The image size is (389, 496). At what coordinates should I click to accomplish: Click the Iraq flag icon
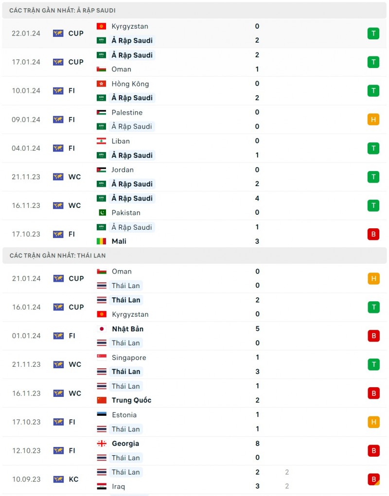coord(101,486)
